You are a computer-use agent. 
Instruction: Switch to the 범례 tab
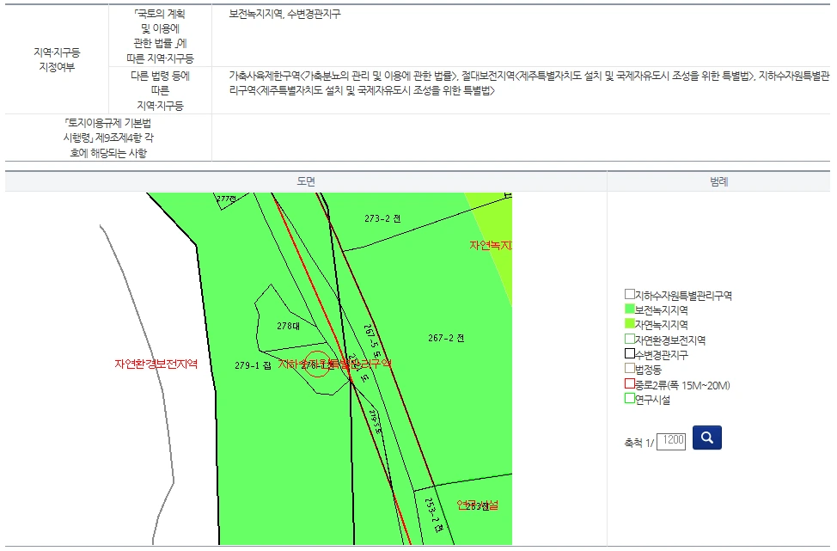[718, 181]
